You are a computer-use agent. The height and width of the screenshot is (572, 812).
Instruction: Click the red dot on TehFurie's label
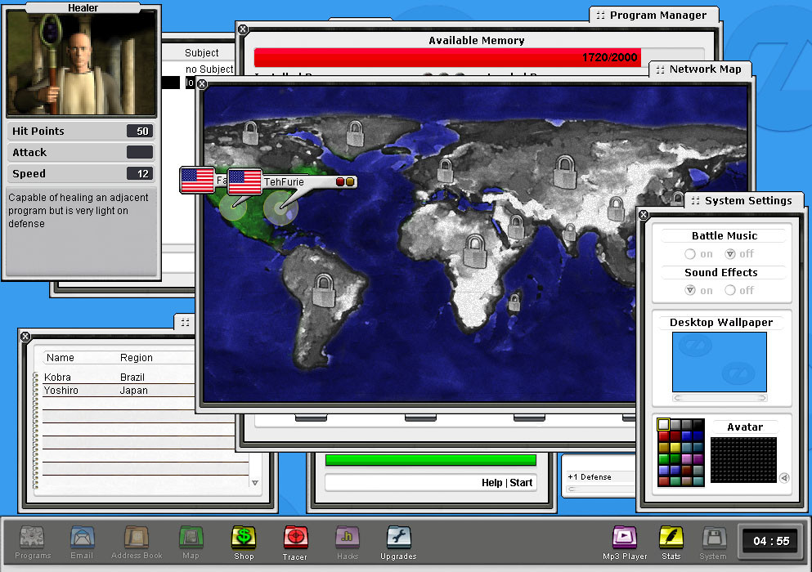(340, 181)
